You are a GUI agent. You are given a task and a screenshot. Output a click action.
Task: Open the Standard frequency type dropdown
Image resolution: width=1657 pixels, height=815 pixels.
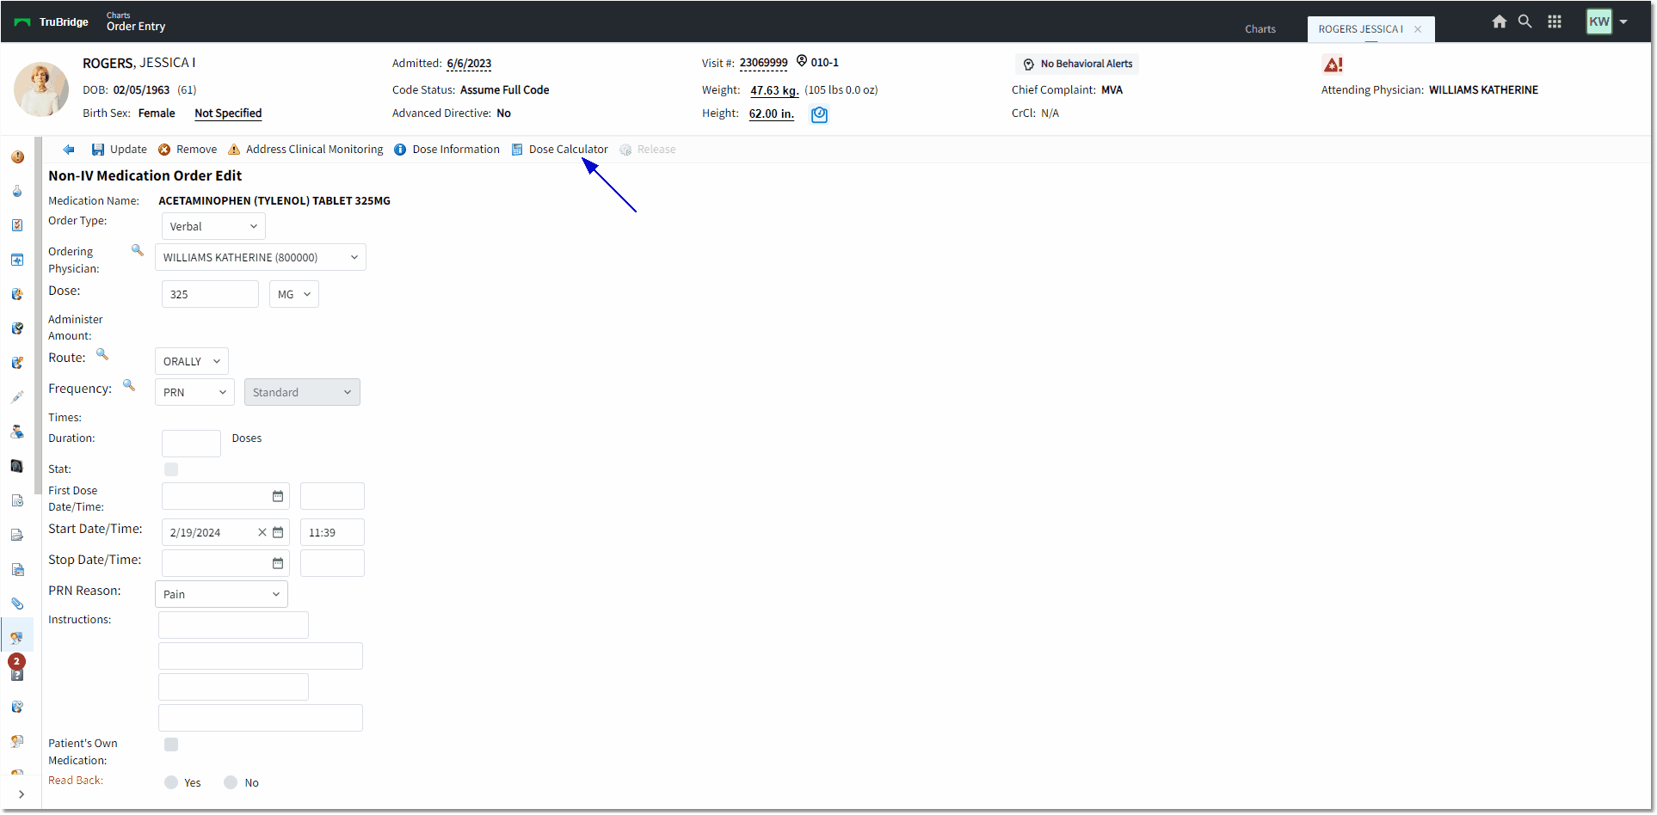pyautogui.click(x=302, y=392)
